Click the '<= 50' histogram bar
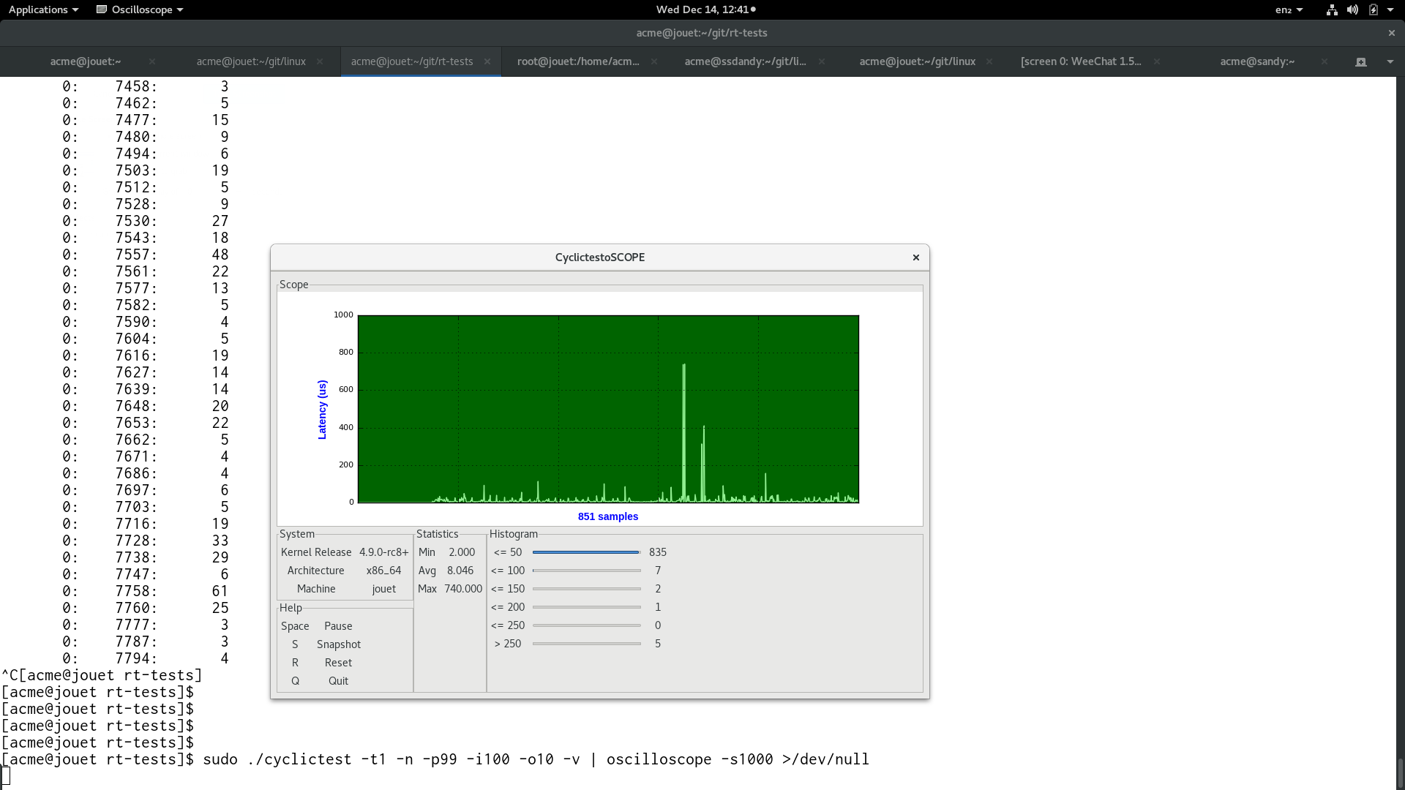This screenshot has width=1405, height=790. [x=587, y=552]
